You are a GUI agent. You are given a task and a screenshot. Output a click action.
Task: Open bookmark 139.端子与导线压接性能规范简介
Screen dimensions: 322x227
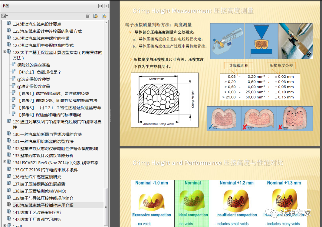(43, 198)
